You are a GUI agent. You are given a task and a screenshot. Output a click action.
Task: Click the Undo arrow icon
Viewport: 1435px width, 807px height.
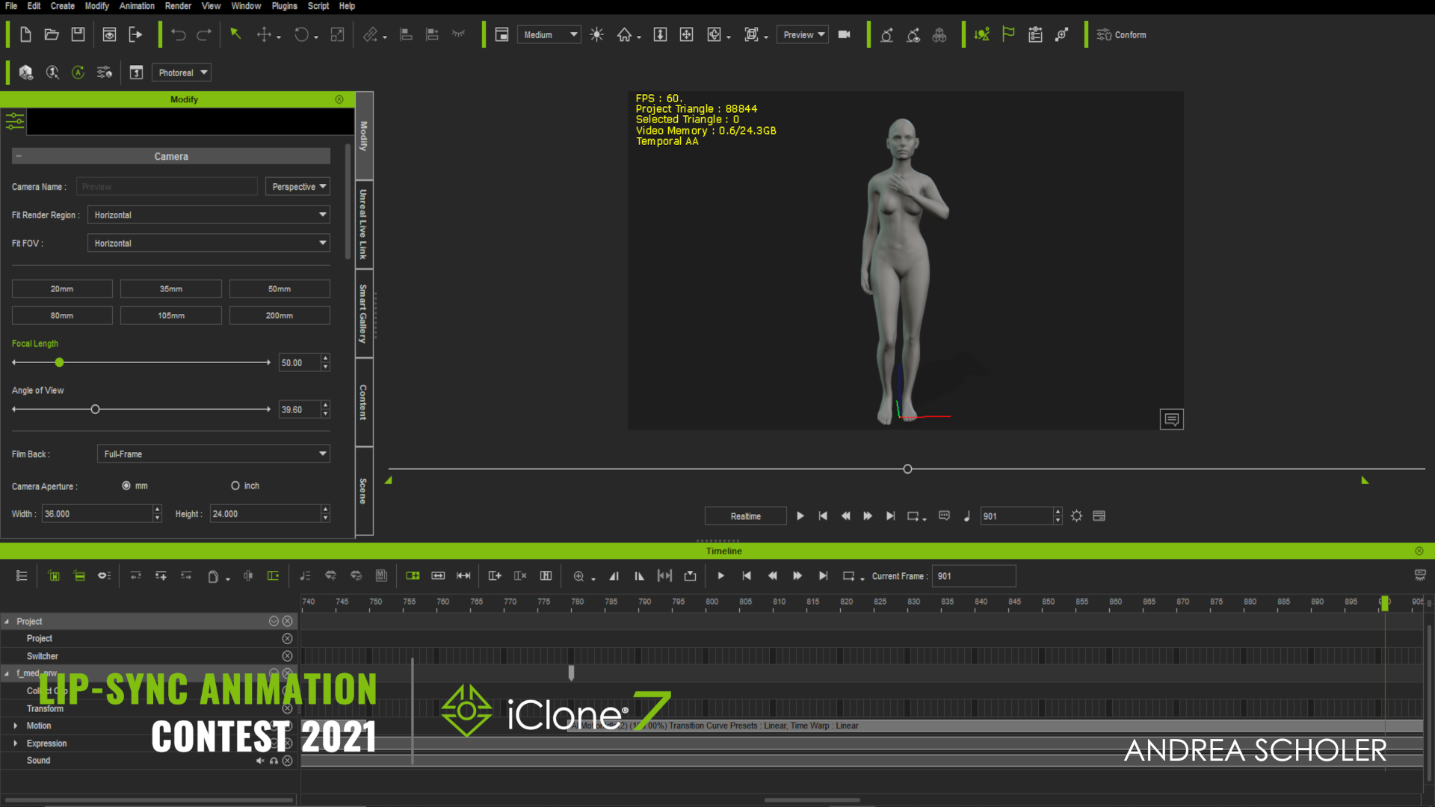(178, 34)
